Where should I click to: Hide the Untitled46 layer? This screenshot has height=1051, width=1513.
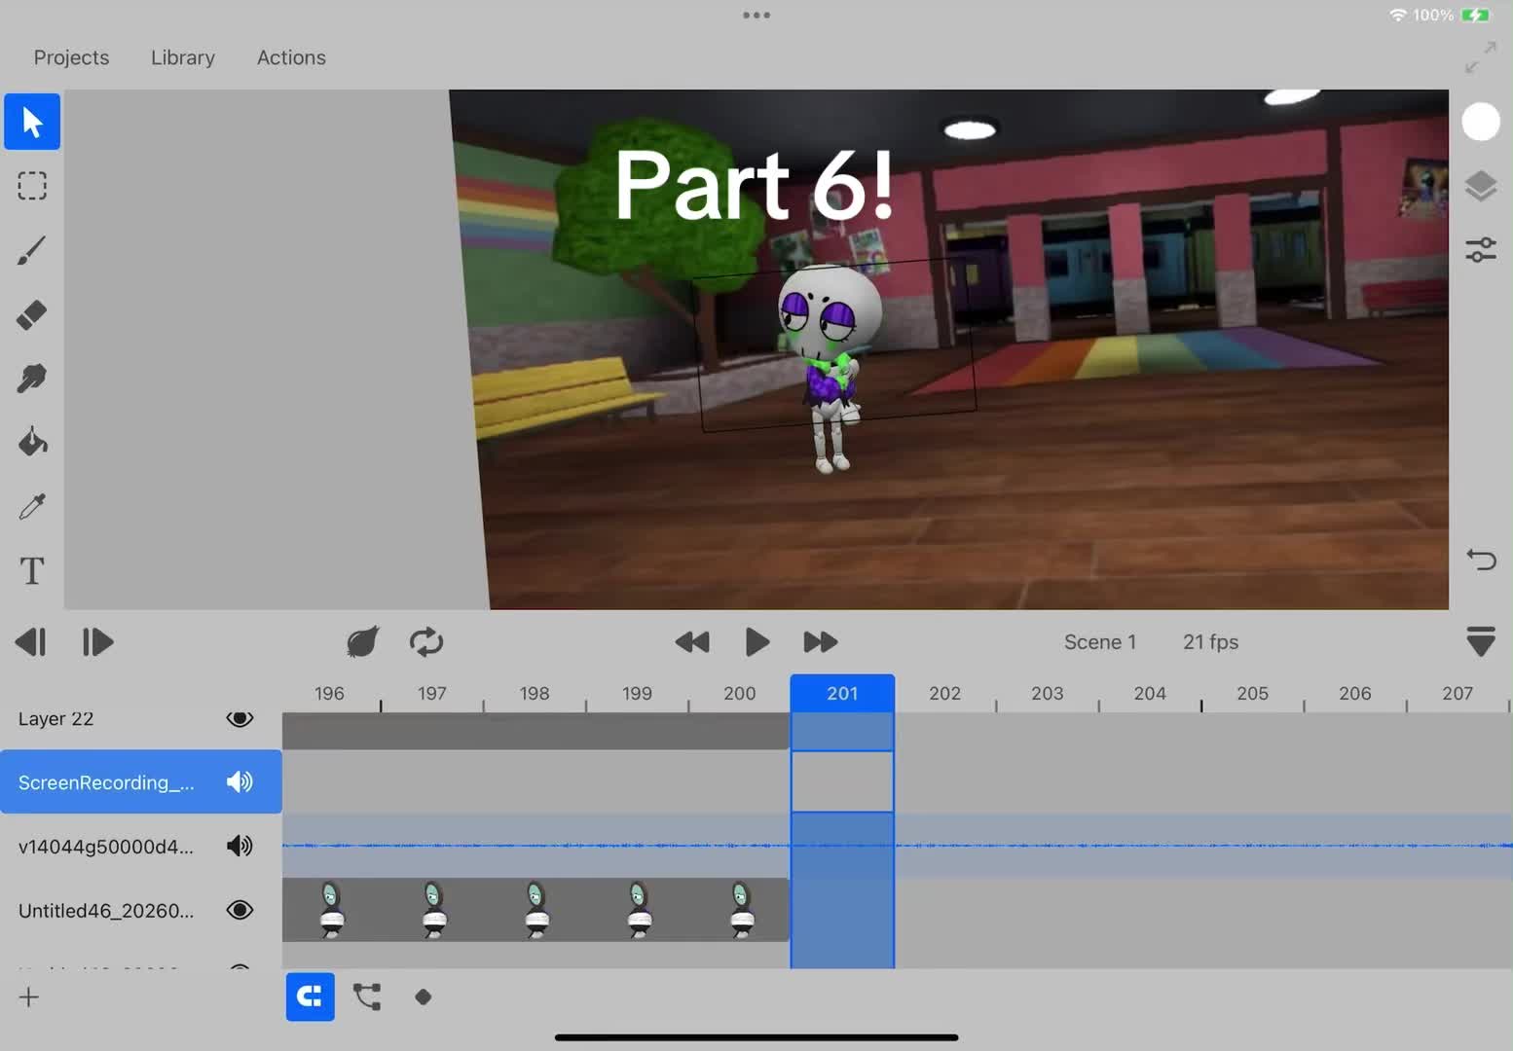point(240,910)
